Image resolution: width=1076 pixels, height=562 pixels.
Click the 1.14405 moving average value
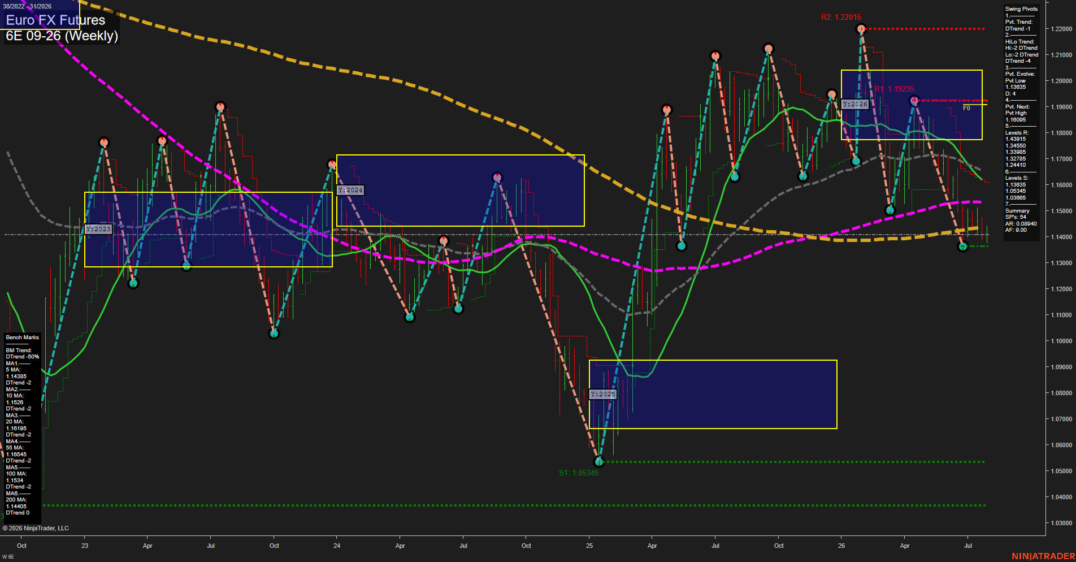(x=16, y=507)
